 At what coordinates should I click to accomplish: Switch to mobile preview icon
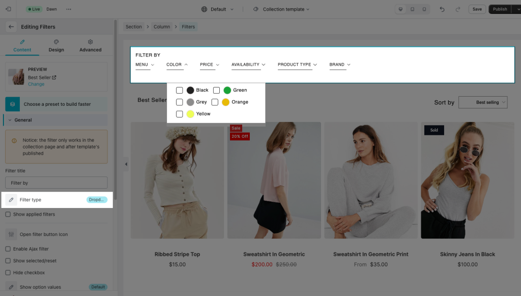pos(424,9)
